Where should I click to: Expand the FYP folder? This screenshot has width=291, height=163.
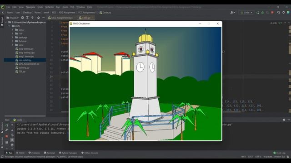coord(13,34)
